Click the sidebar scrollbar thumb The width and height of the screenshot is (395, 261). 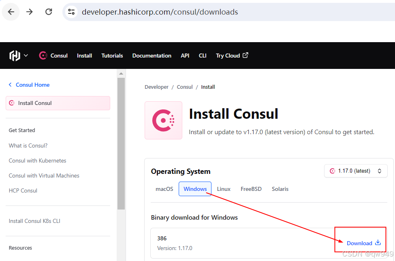pos(121,143)
